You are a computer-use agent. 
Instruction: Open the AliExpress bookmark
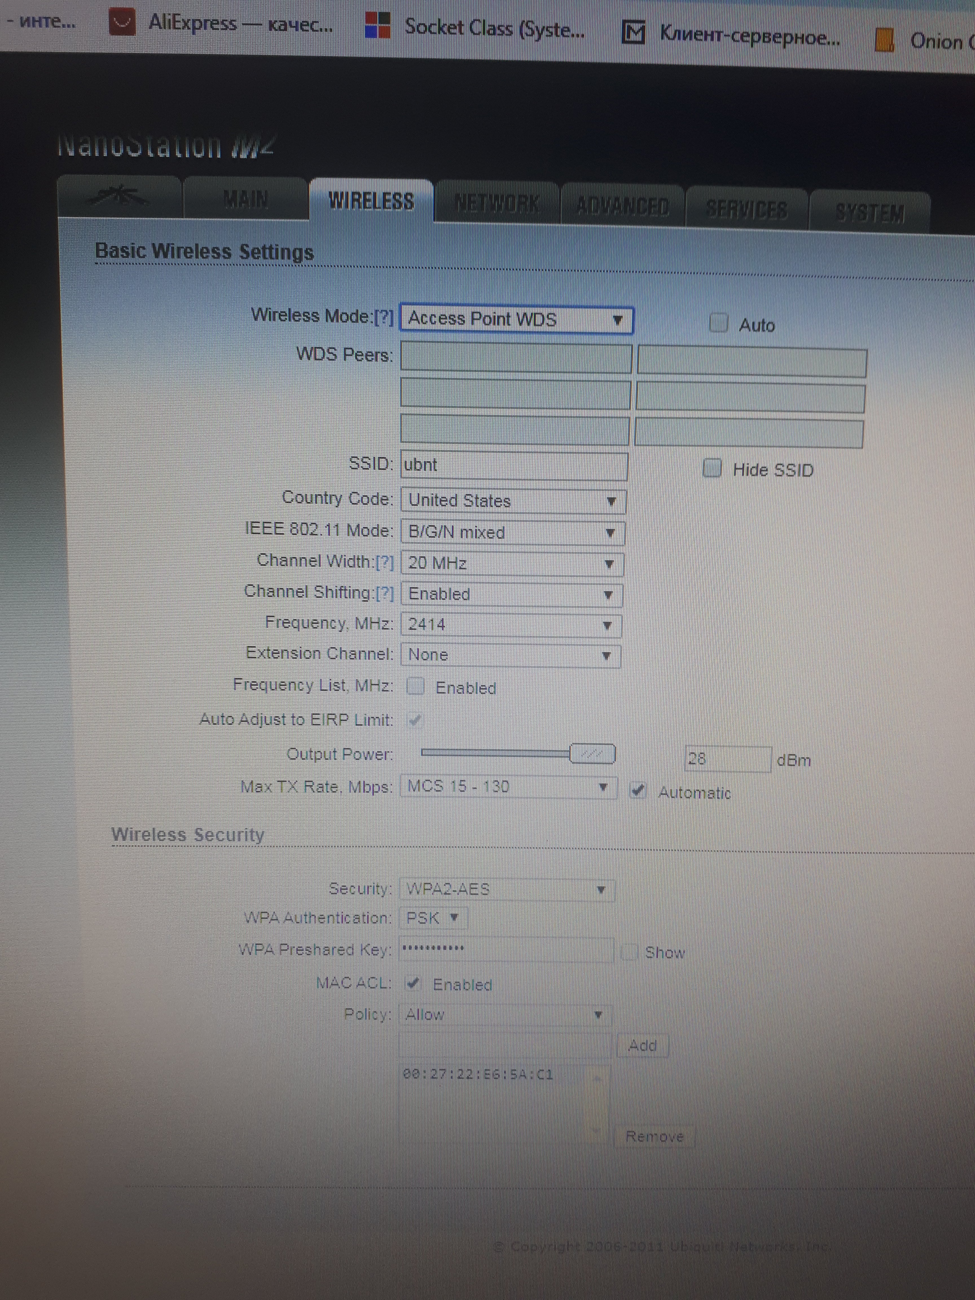click(x=221, y=23)
